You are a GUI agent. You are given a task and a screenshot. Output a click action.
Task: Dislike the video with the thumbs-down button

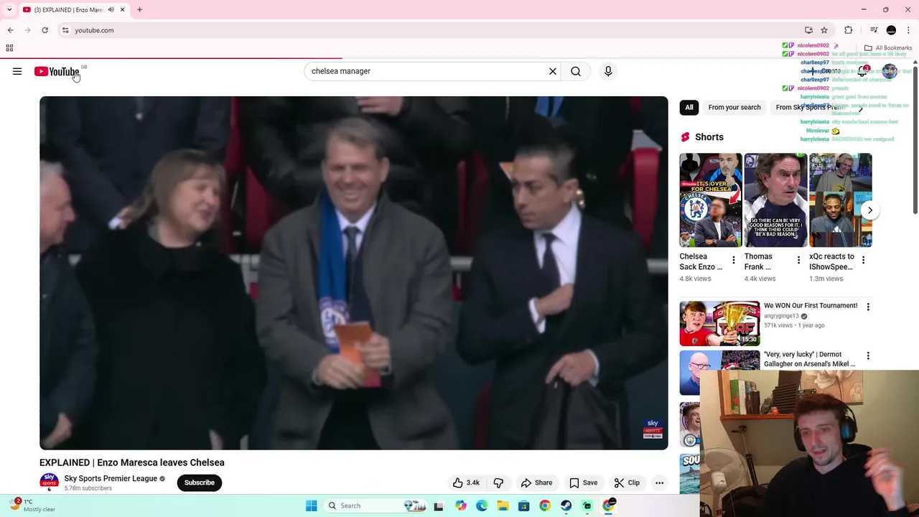498,483
